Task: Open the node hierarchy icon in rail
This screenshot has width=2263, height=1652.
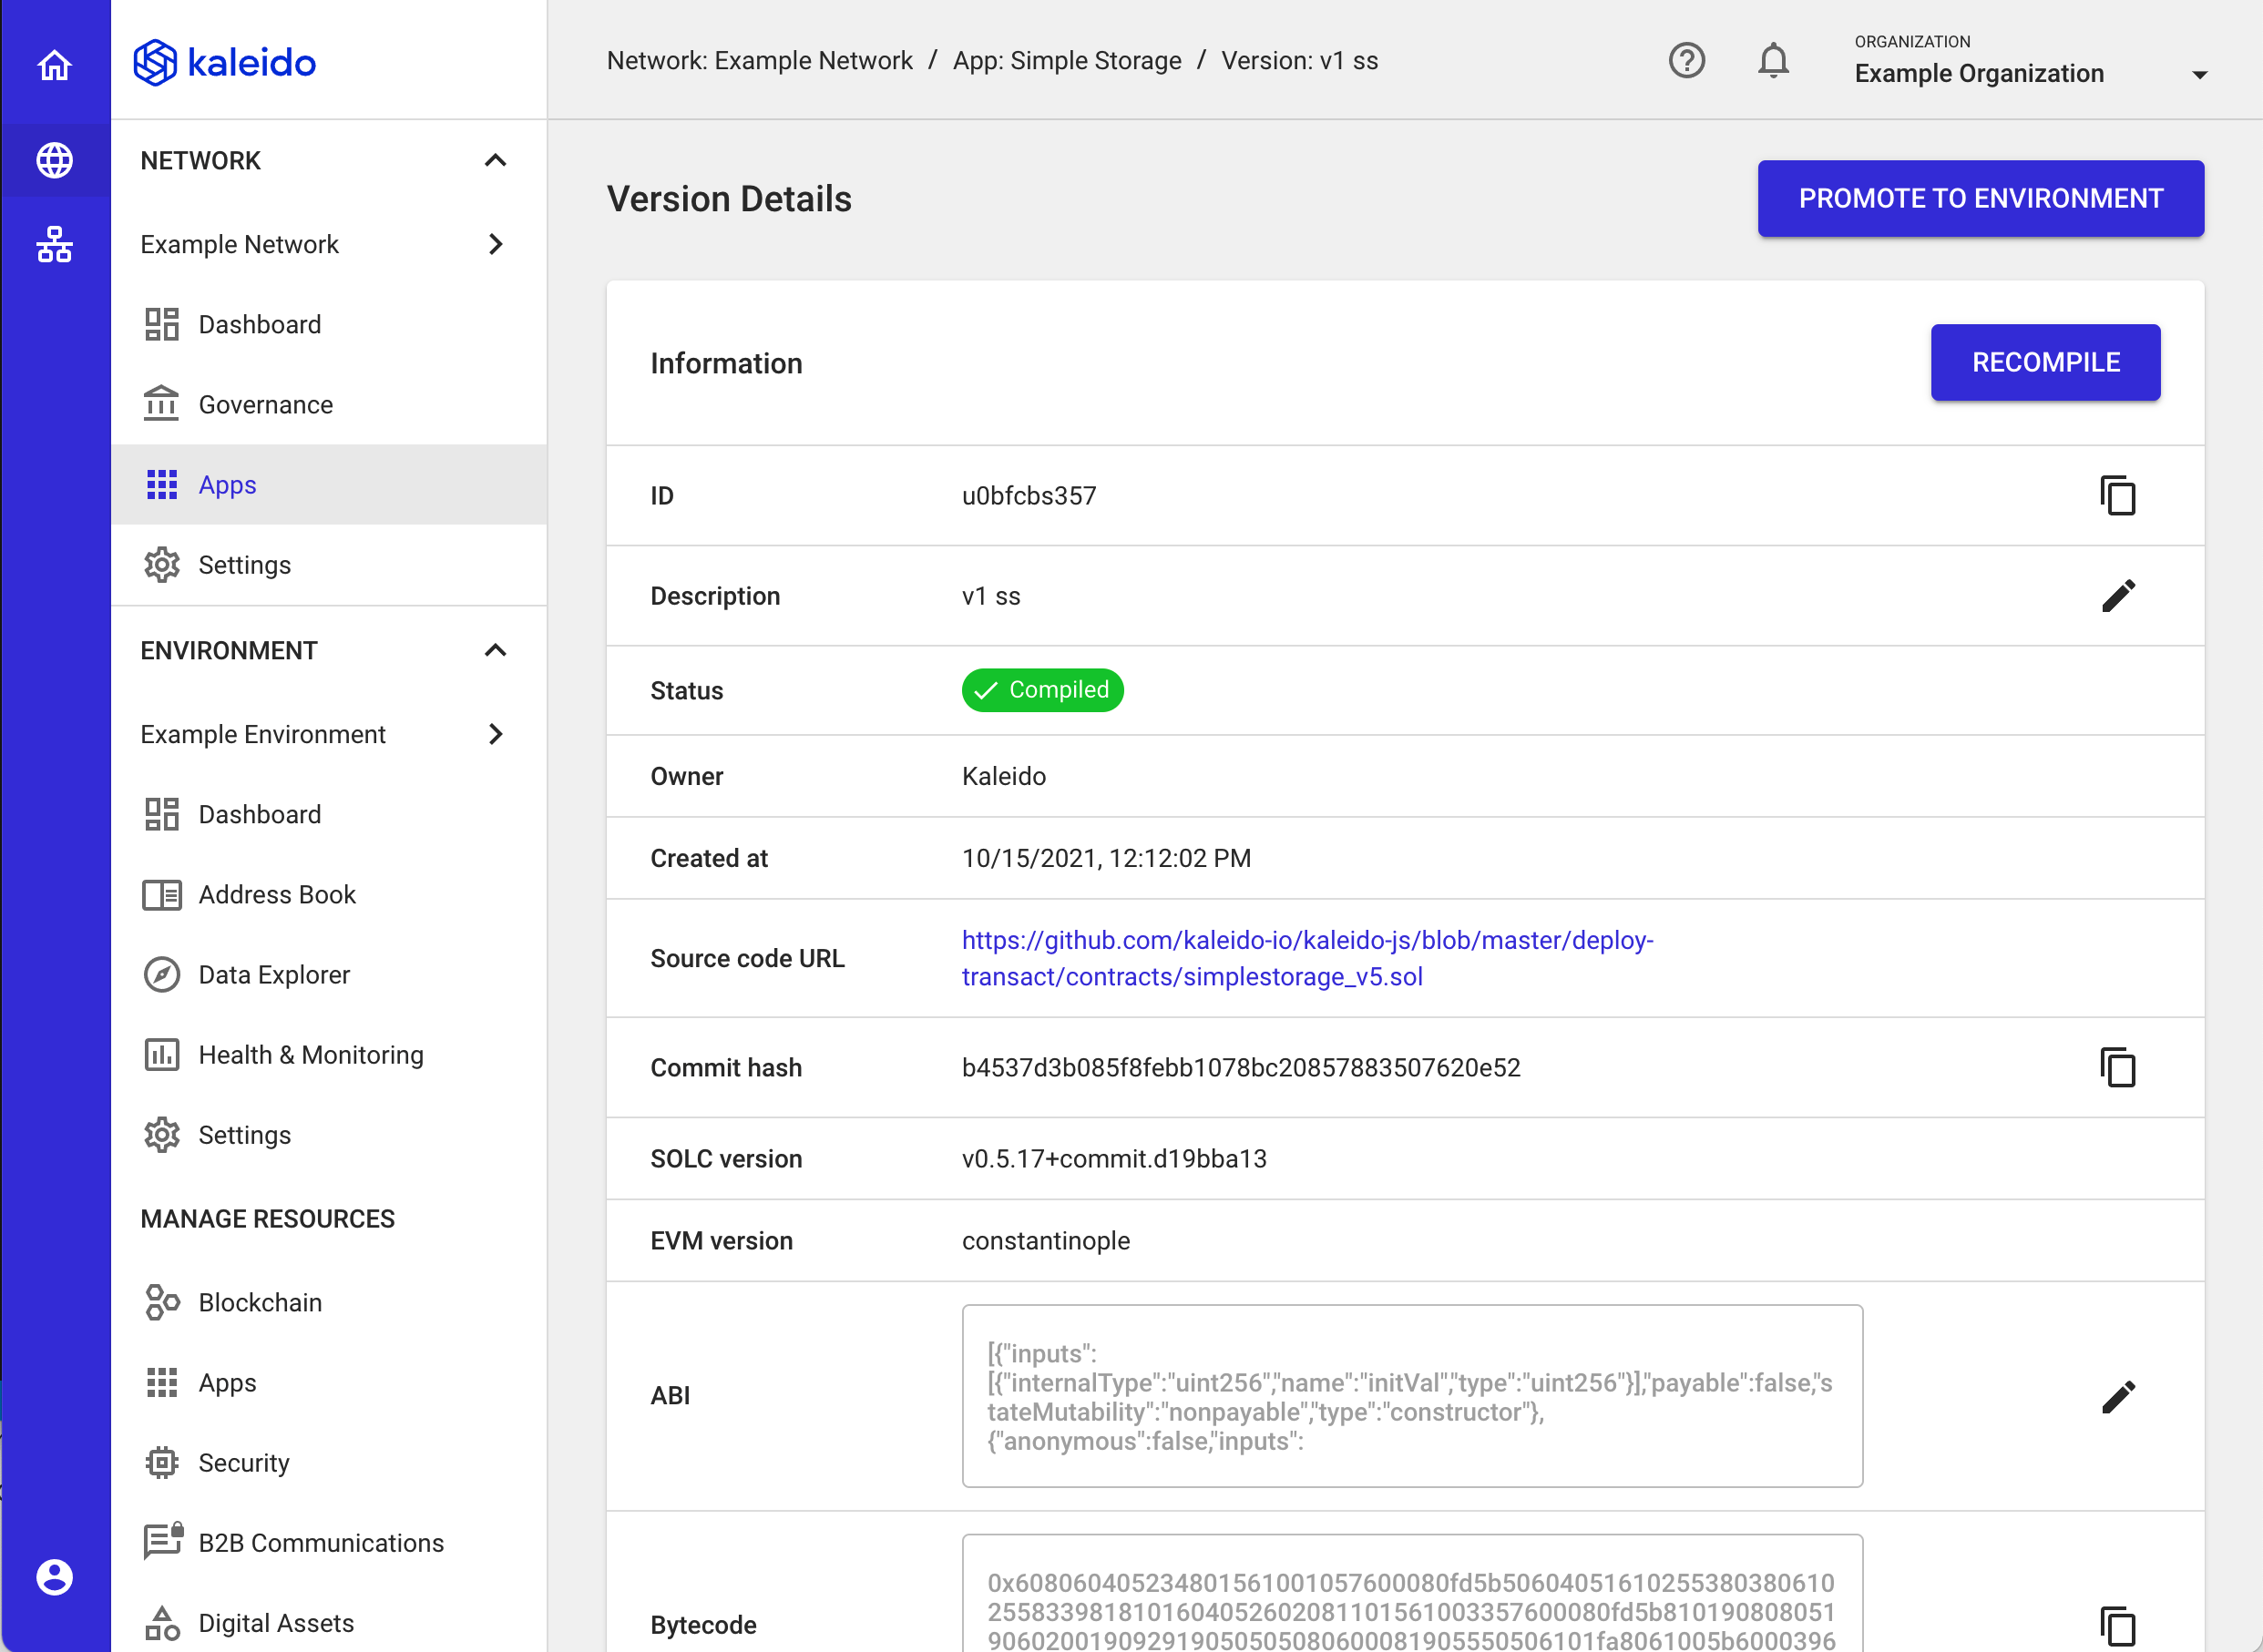Action: [x=54, y=244]
